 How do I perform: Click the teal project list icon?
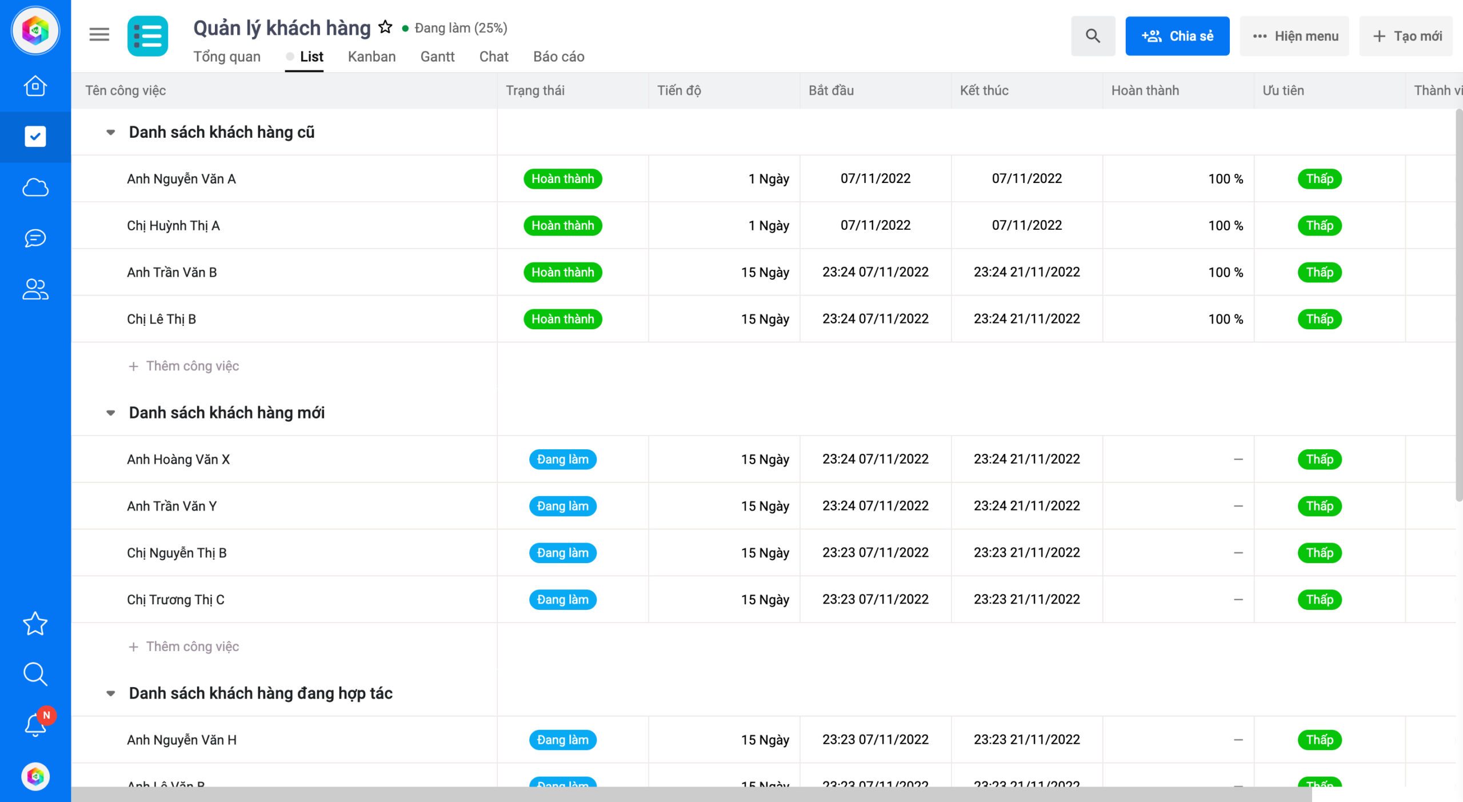[x=148, y=36]
